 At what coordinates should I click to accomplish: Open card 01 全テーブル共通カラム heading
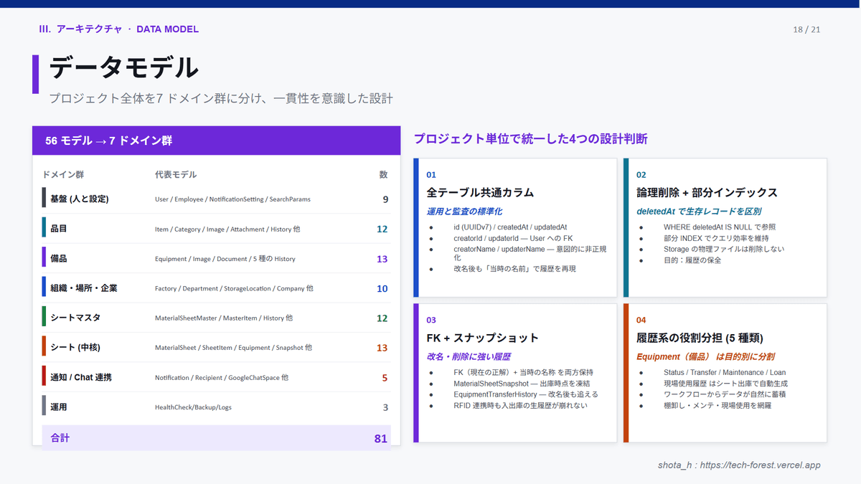480,193
